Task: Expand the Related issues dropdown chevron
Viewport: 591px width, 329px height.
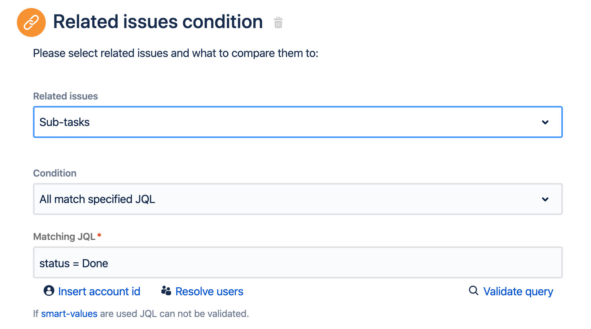Action: click(x=545, y=122)
